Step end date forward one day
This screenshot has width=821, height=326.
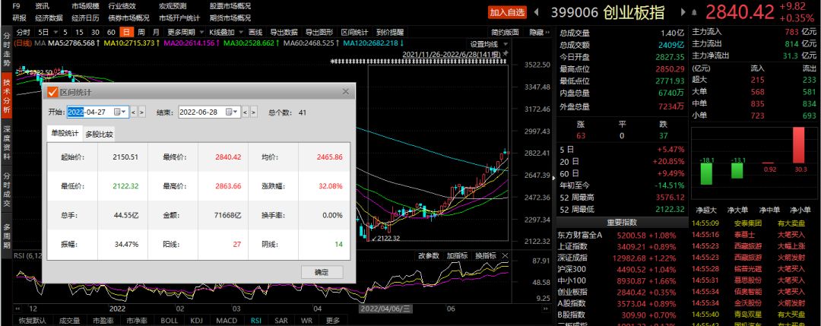click(252, 112)
